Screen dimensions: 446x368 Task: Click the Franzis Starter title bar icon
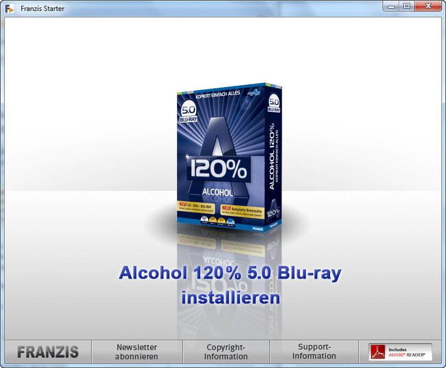point(9,9)
